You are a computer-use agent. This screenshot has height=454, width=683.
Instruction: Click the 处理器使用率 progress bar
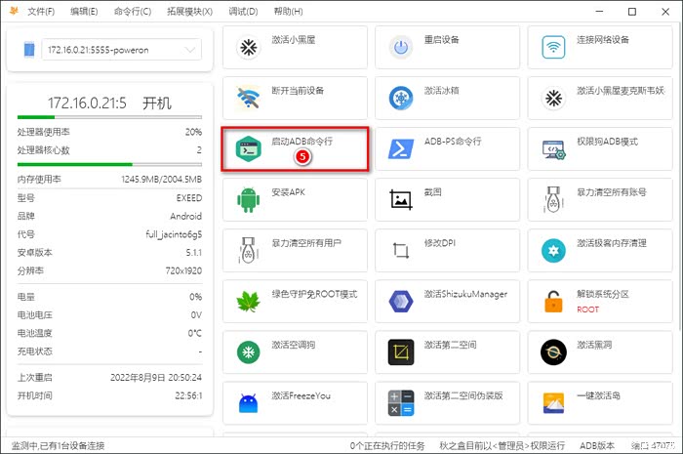(x=109, y=117)
